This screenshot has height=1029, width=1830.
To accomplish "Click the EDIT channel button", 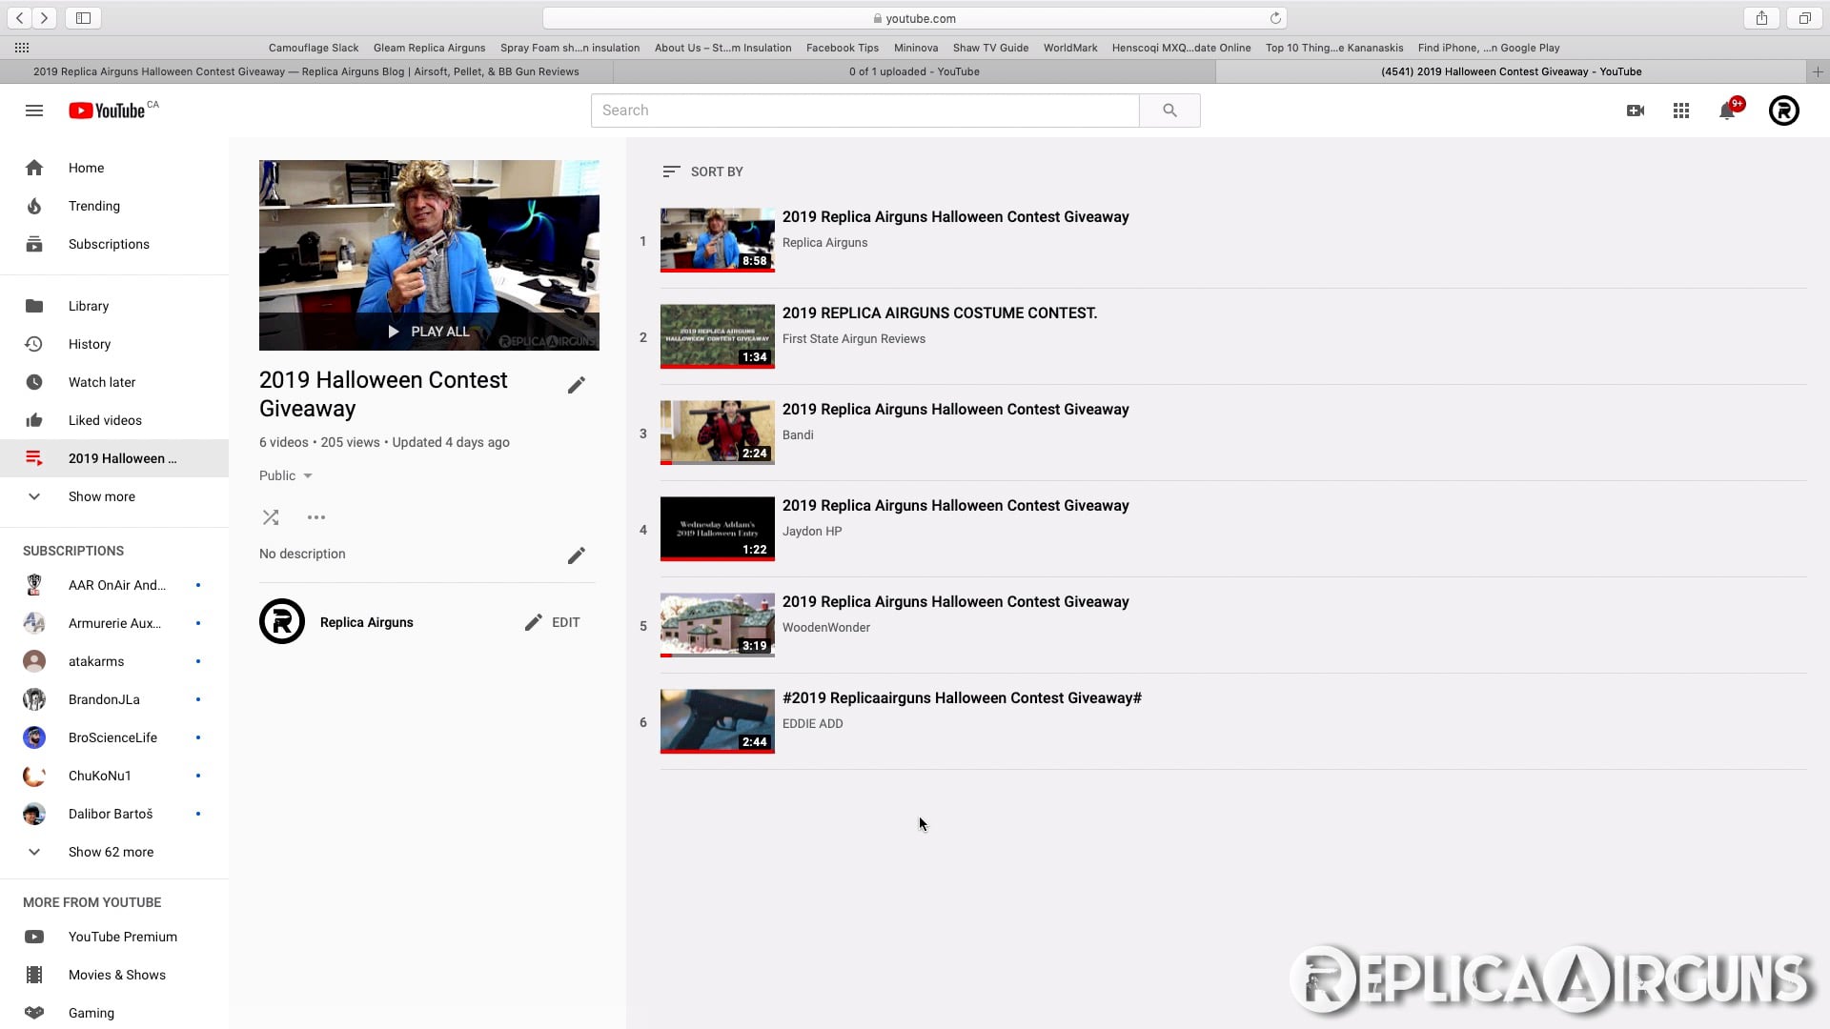I will point(553,622).
